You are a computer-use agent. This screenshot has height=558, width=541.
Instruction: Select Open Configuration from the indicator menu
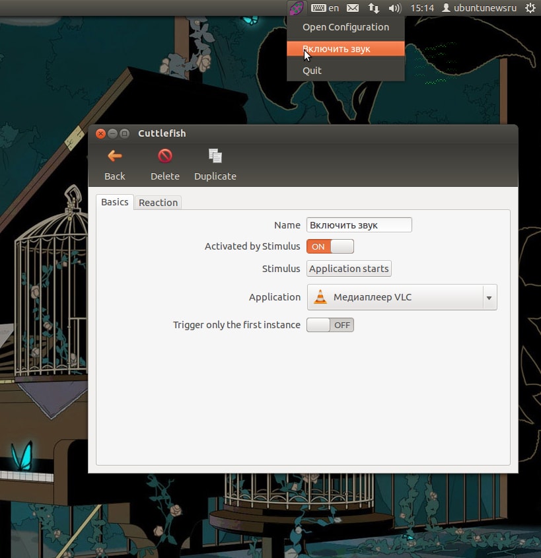pyautogui.click(x=345, y=27)
